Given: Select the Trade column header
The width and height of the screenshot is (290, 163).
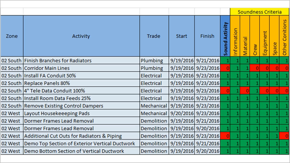Looking at the screenshot, I should pos(154,36).
